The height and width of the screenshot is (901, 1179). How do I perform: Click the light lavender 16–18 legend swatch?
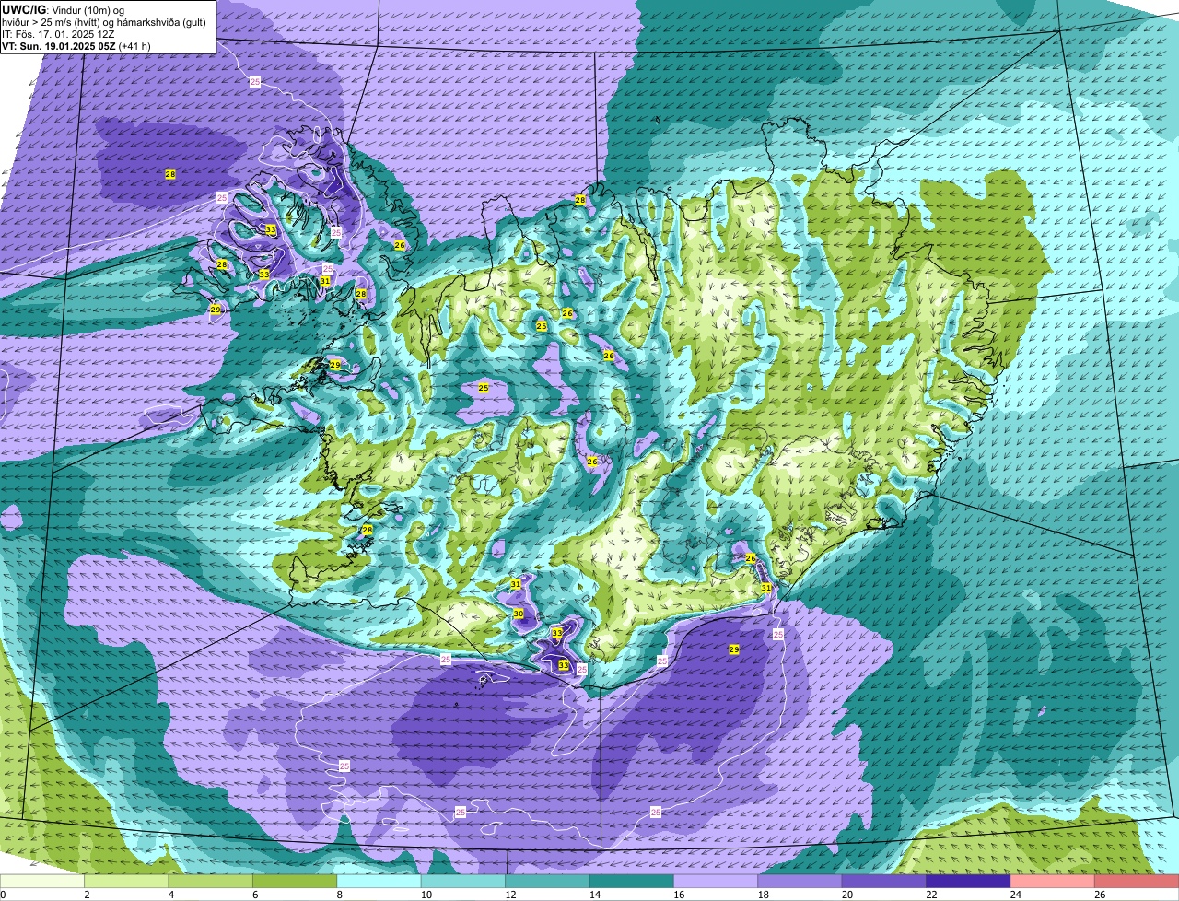(x=716, y=881)
